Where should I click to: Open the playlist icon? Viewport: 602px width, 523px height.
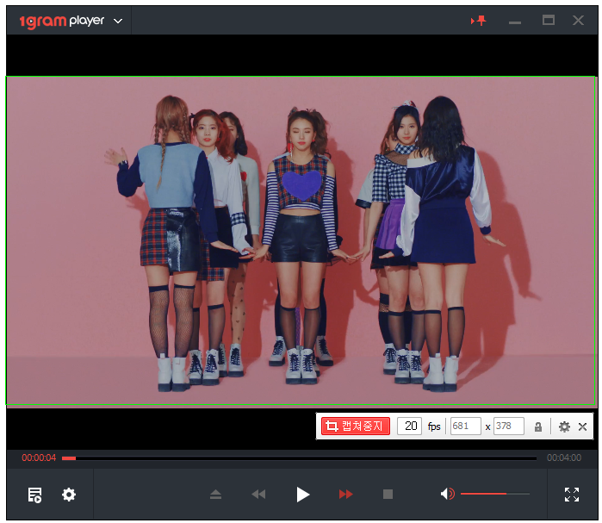(34, 495)
